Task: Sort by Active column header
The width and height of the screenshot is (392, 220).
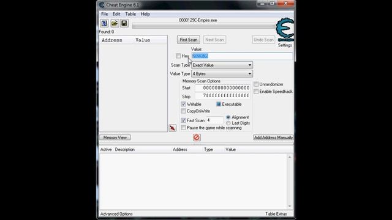Action: click(106, 149)
